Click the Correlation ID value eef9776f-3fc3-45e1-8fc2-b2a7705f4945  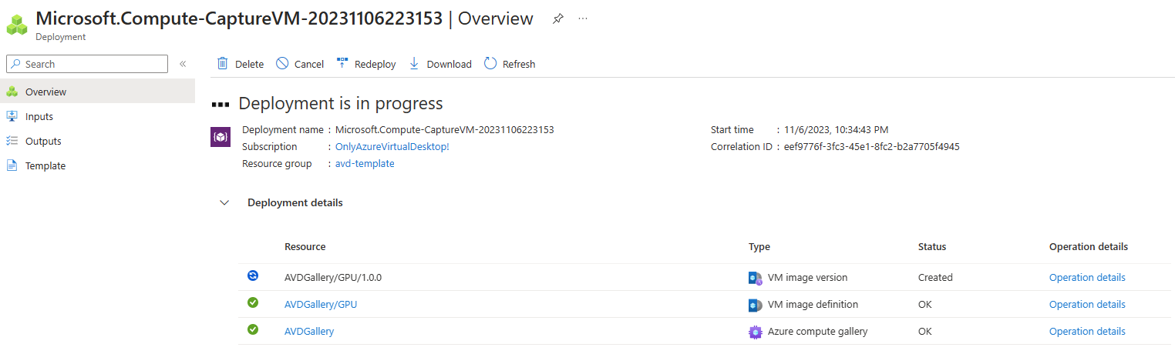click(x=871, y=146)
